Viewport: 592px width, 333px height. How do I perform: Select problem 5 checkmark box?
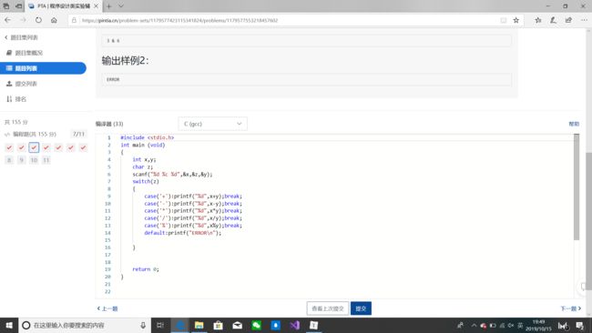58,147
